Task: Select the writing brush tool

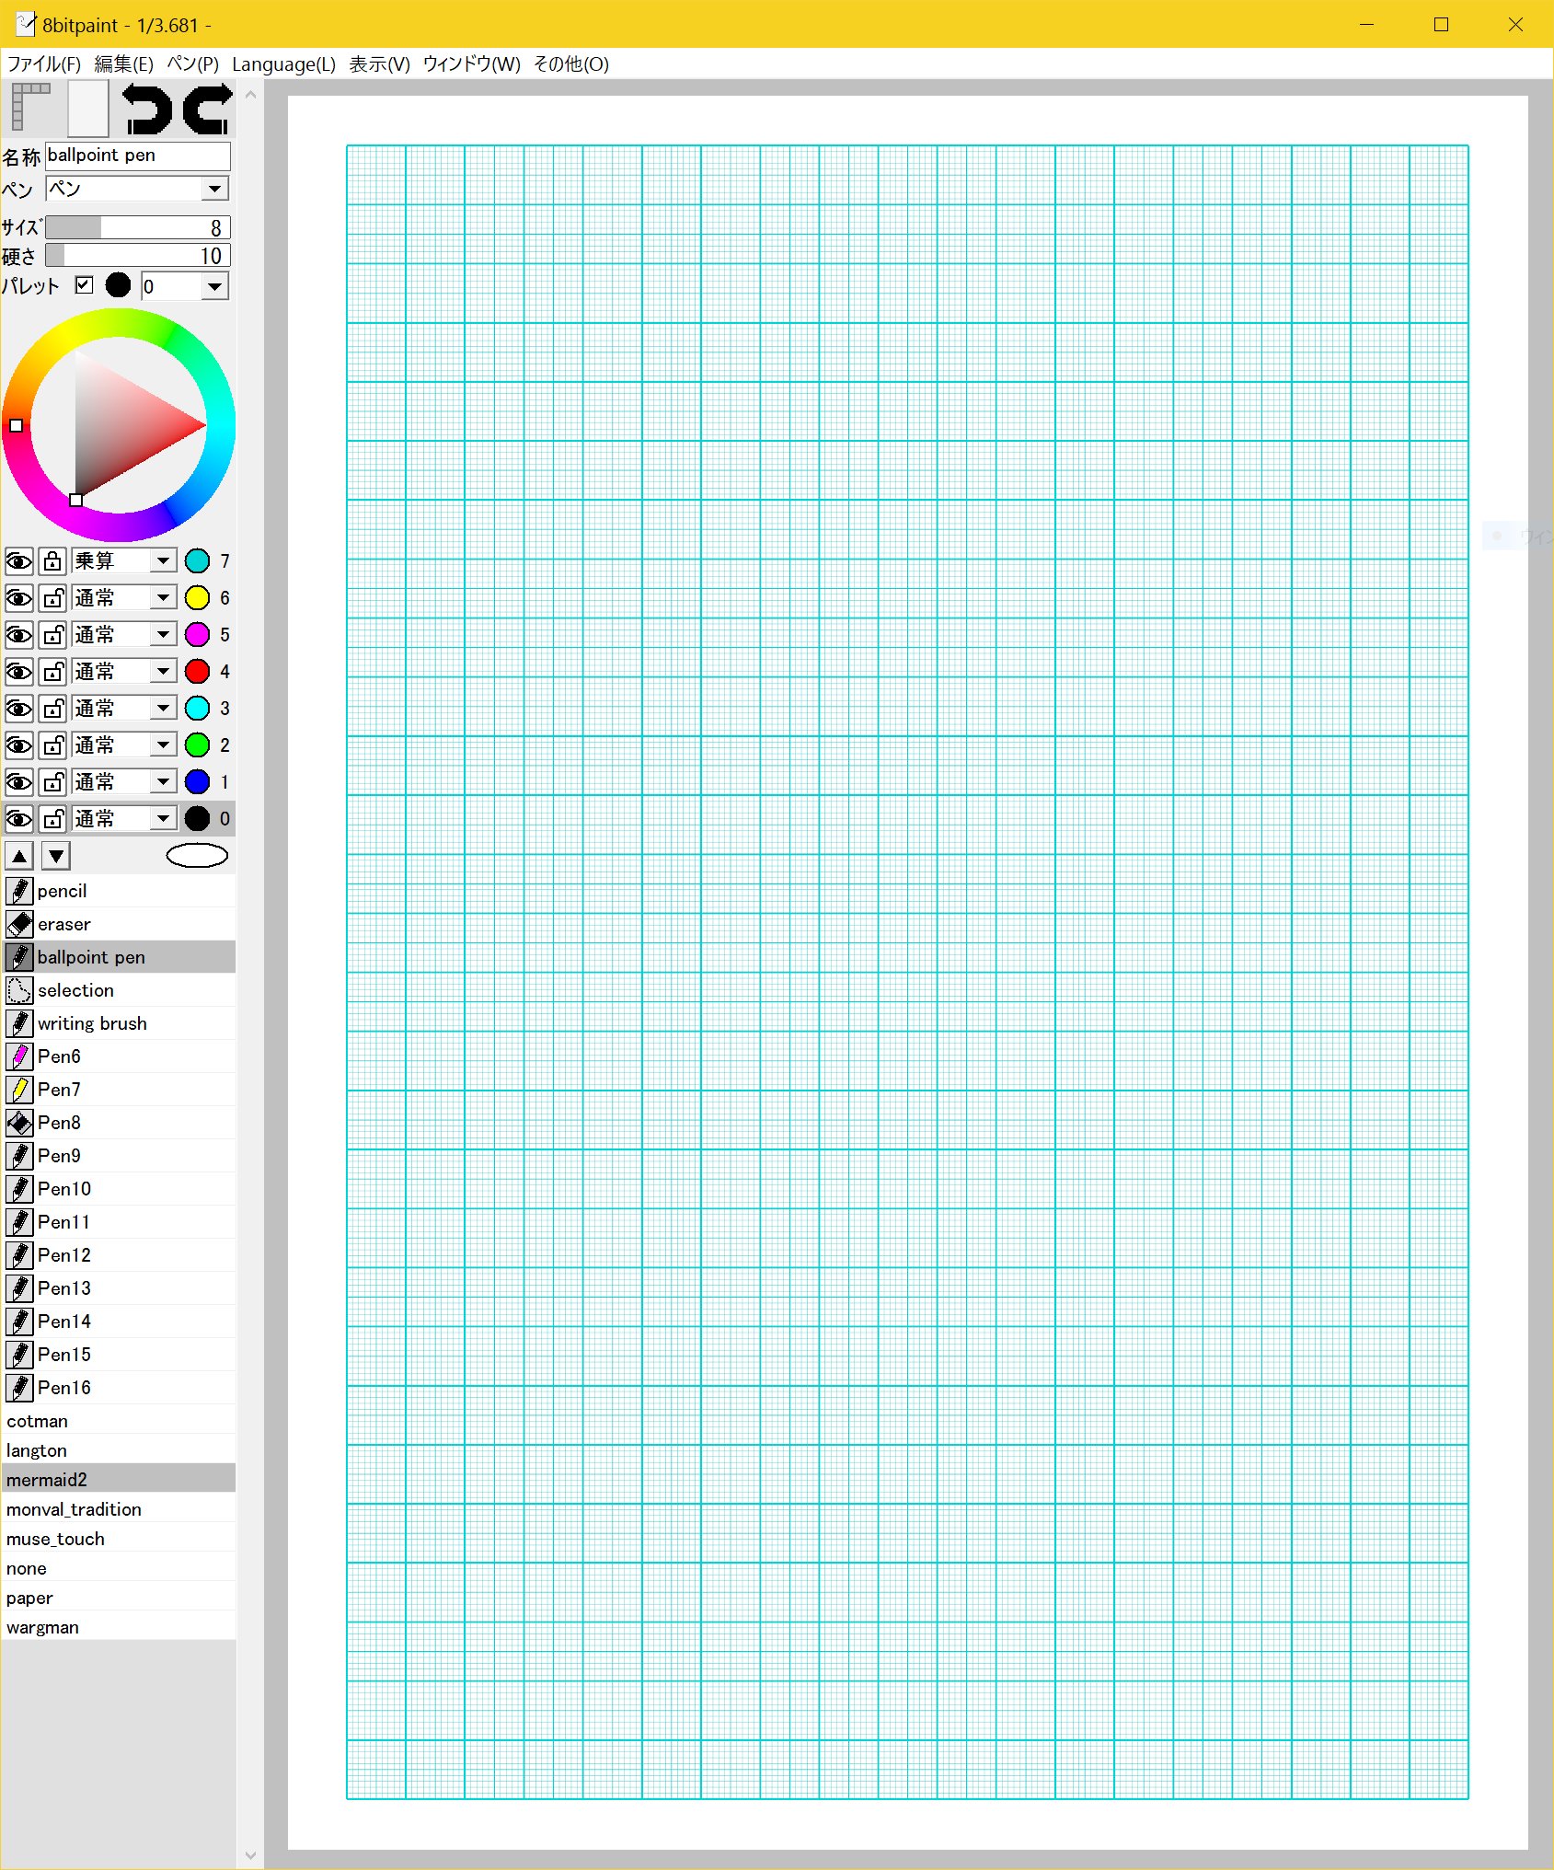Action: point(118,1023)
